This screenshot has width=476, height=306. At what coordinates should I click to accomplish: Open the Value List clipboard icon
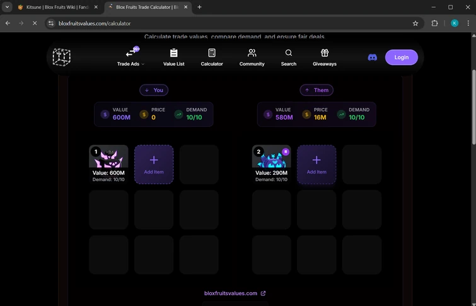[x=173, y=53]
